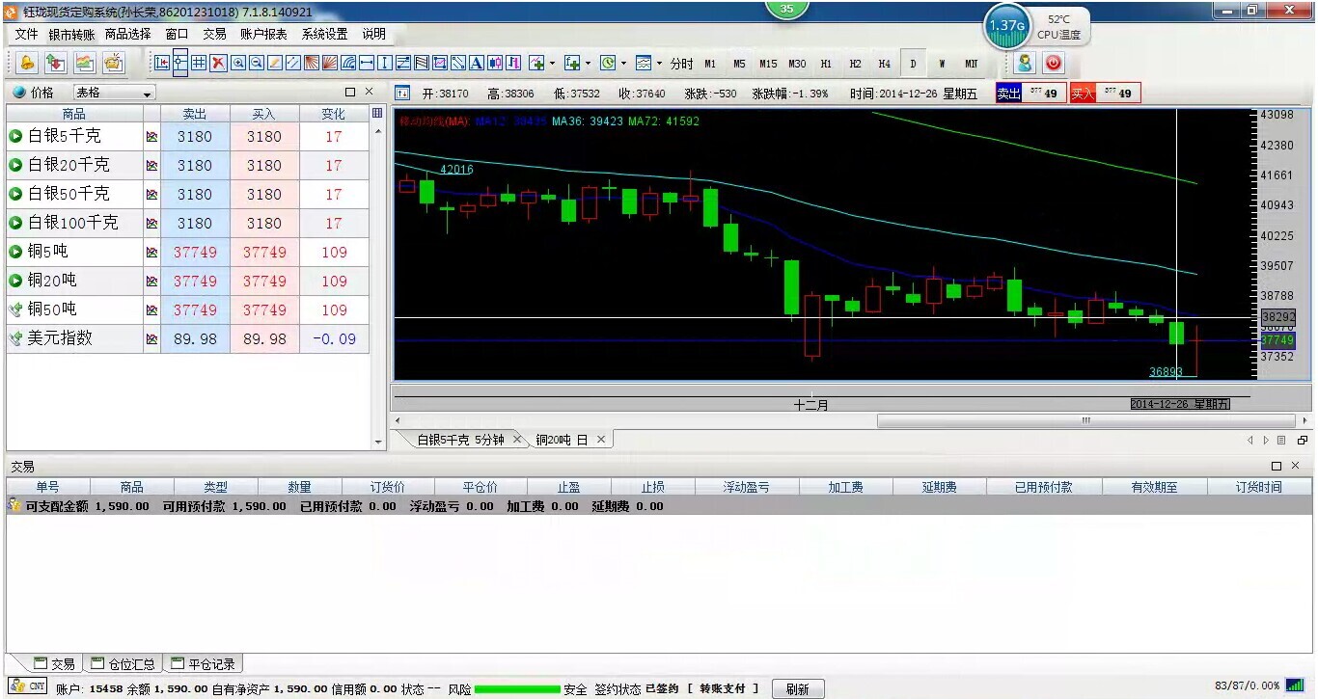Select the vertical line drawing tool

(x=385, y=64)
